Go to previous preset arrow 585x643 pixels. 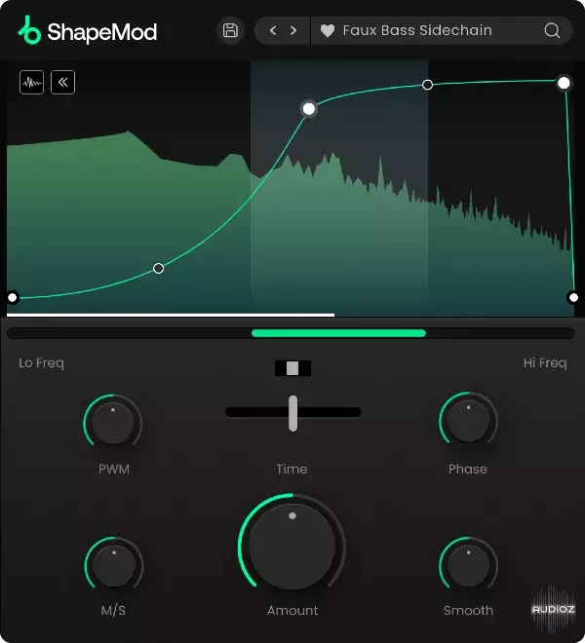(x=273, y=30)
